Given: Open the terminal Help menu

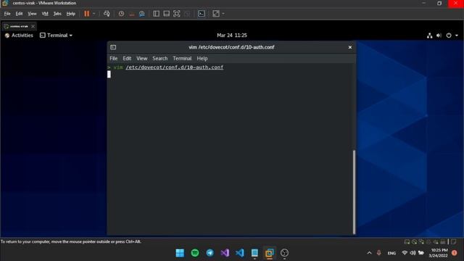Looking at the screenshot, I should point(202,58).
